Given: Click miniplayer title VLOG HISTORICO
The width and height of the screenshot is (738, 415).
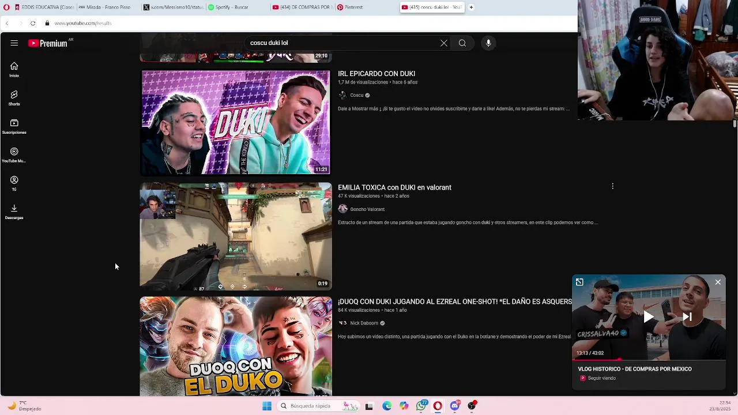Looking at the screenshot, I should point(635,369).
